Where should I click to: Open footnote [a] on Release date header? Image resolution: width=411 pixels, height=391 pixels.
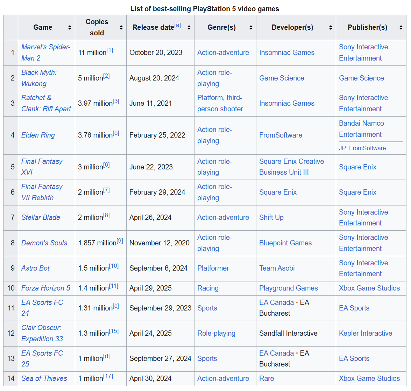pos(178,25)
